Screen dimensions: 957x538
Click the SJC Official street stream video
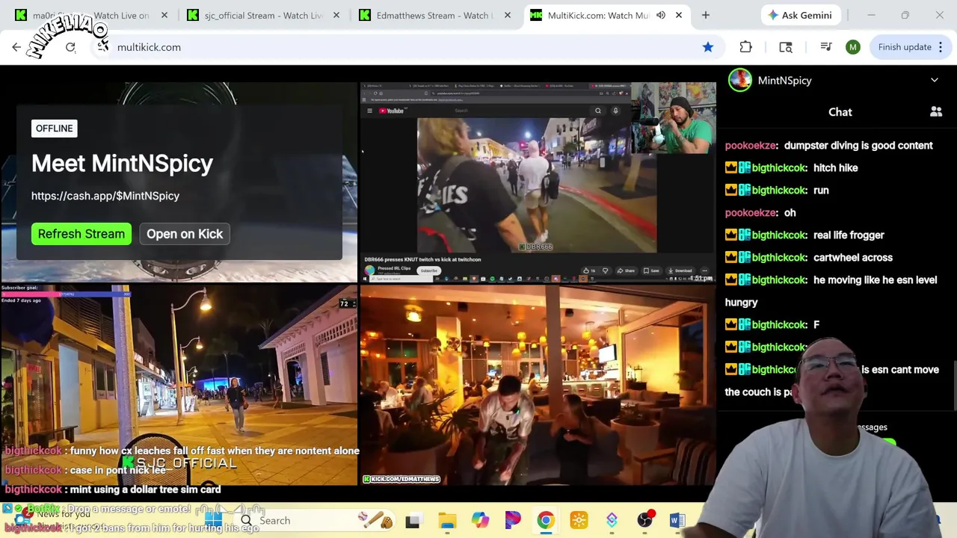tap(179, 385)
